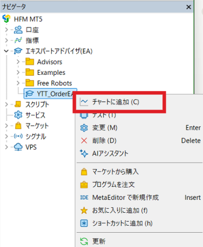Click the sparkle icon beside AIアシスタント
This screenshot has height=247, width=203.
coord(84,154)
